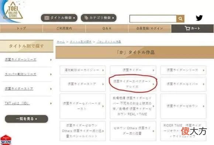Open sidebar 仮面ライダーシリーズ link
This screenshot has width=214, height=145.
pyautogui.click(x=21, y=60)
